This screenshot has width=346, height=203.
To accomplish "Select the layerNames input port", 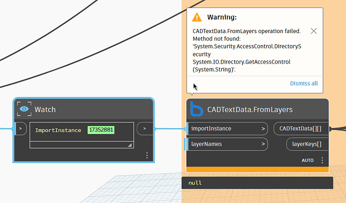I will [227, 144].
